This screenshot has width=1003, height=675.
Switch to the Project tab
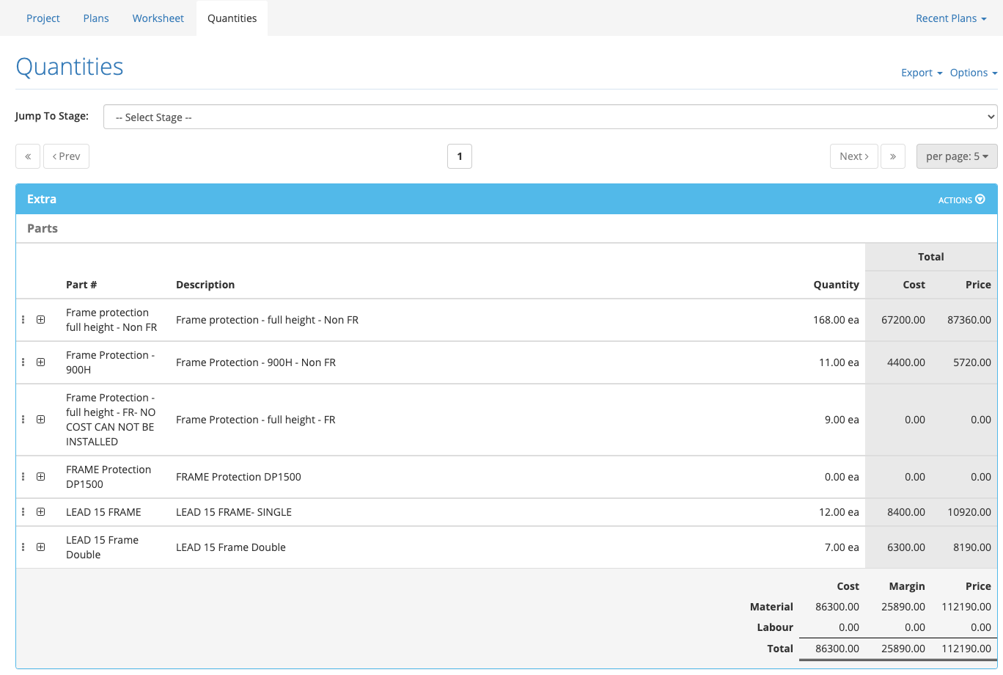pyautogui.click(x=43, y=18)
